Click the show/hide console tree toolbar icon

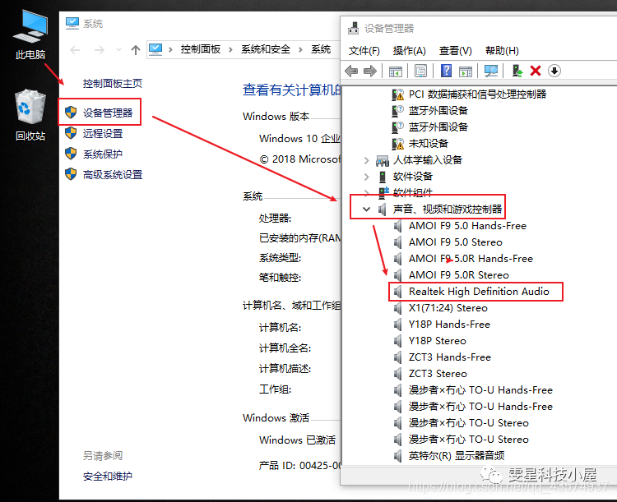point(396,71)
